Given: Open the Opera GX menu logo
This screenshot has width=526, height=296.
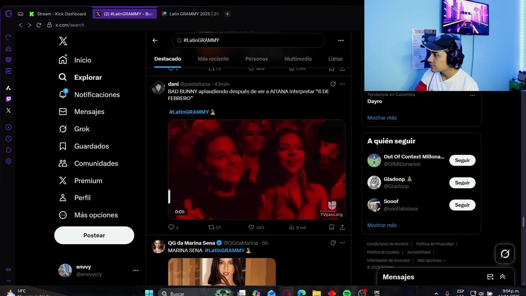Looking at the screenshot, I should click(x=9, y=14).
